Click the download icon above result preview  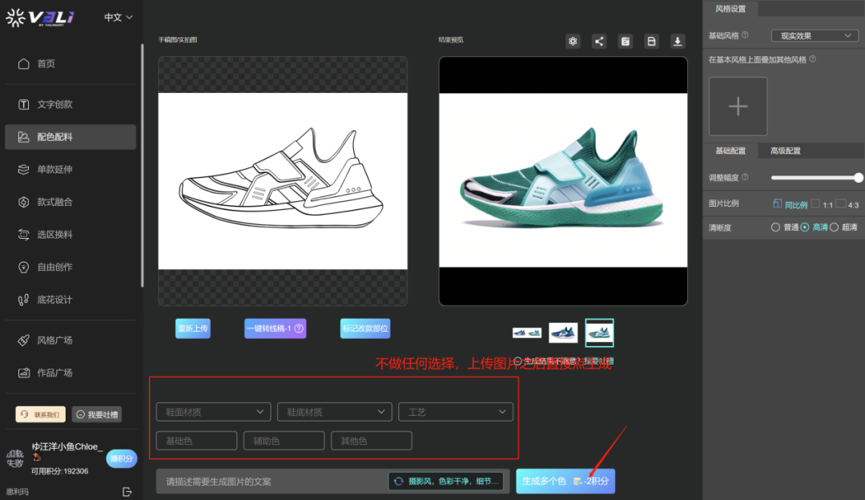[x=678, y=42]
